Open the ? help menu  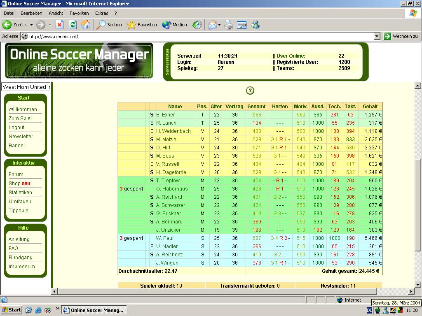pos(115,13)
